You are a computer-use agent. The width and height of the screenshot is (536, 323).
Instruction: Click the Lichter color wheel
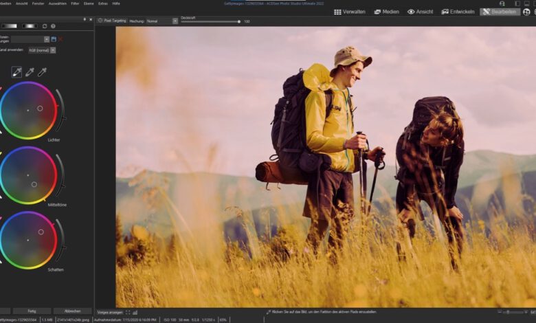tap(28, 110)
